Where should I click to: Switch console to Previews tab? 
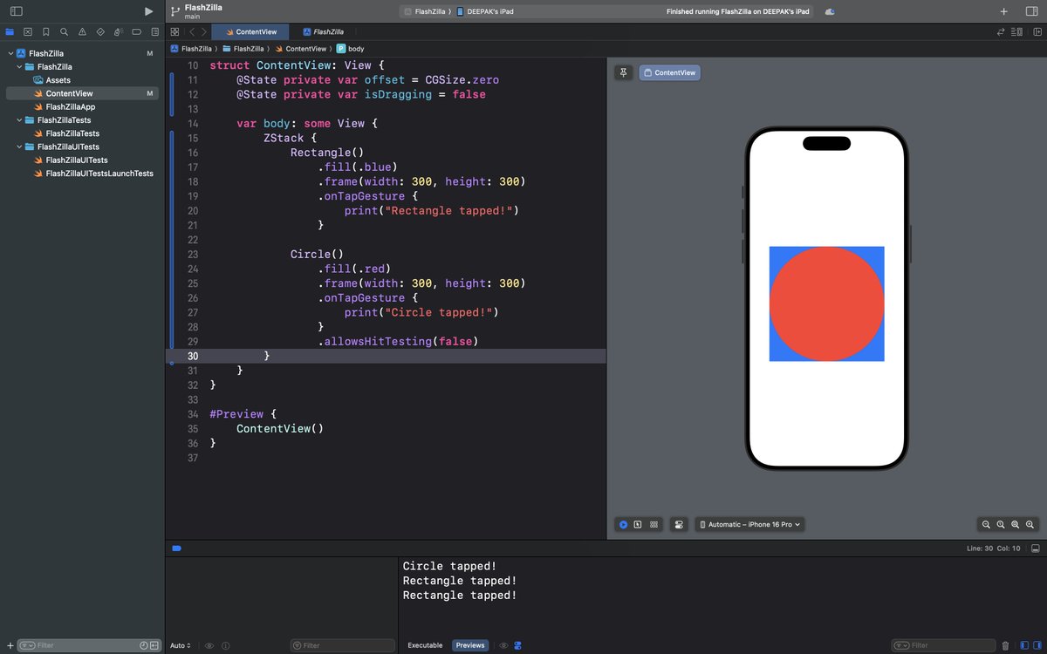(x=469, y=645)
